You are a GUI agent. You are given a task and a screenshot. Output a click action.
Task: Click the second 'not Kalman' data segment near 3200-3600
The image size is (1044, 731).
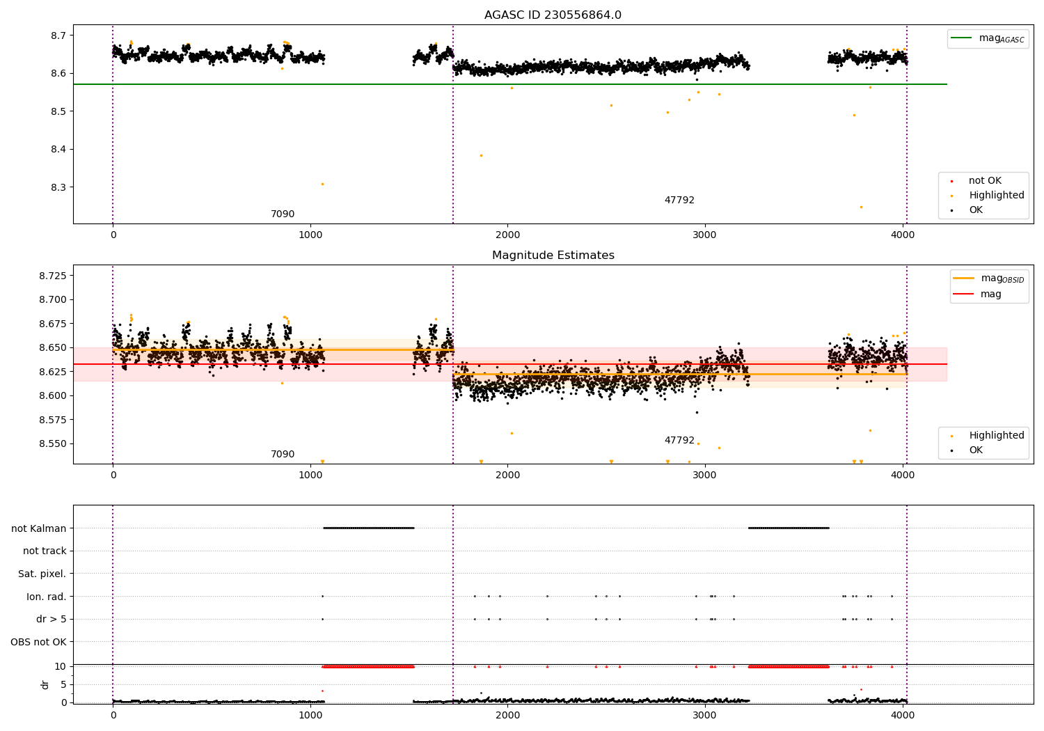click(x=789, y=528)
